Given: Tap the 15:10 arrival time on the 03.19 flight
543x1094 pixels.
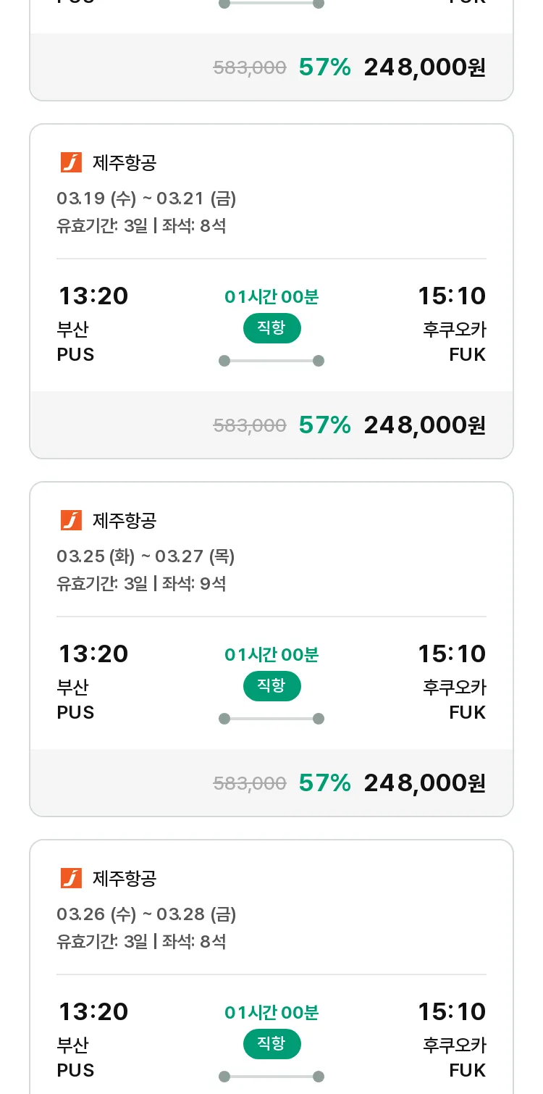Looking at the screenshot, I should click(x=452, y=296).
